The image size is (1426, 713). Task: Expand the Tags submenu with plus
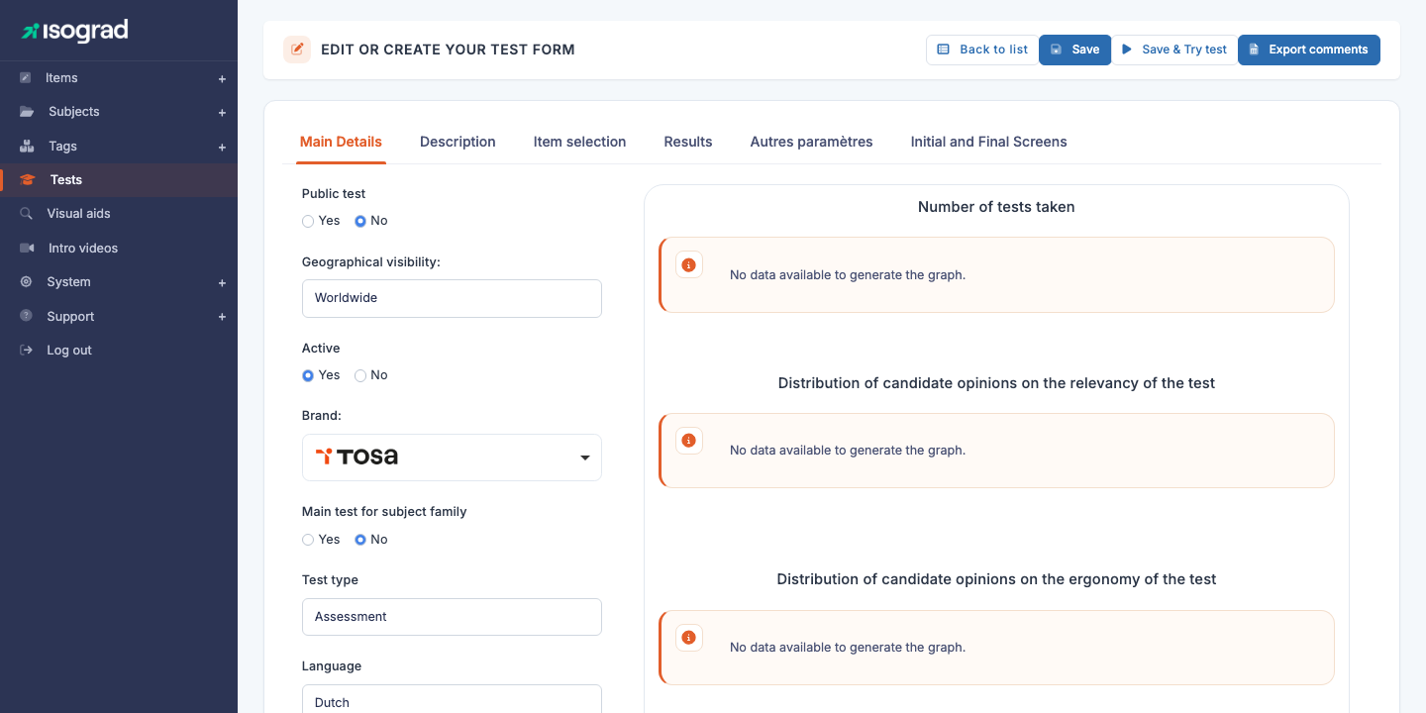(x=222, y=147)
